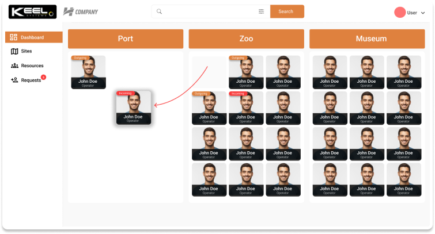Click the Dashboard grid icon in sidebar
The height and width of the screenshot is (234, 435).
tap(14, 37)
